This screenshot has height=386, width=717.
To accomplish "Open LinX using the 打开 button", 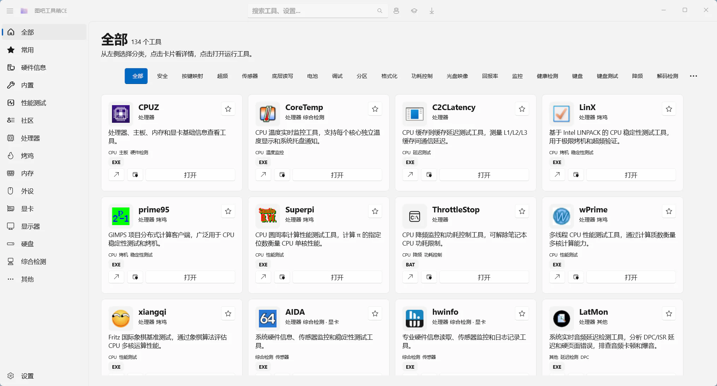I will (x=631, y=175).
